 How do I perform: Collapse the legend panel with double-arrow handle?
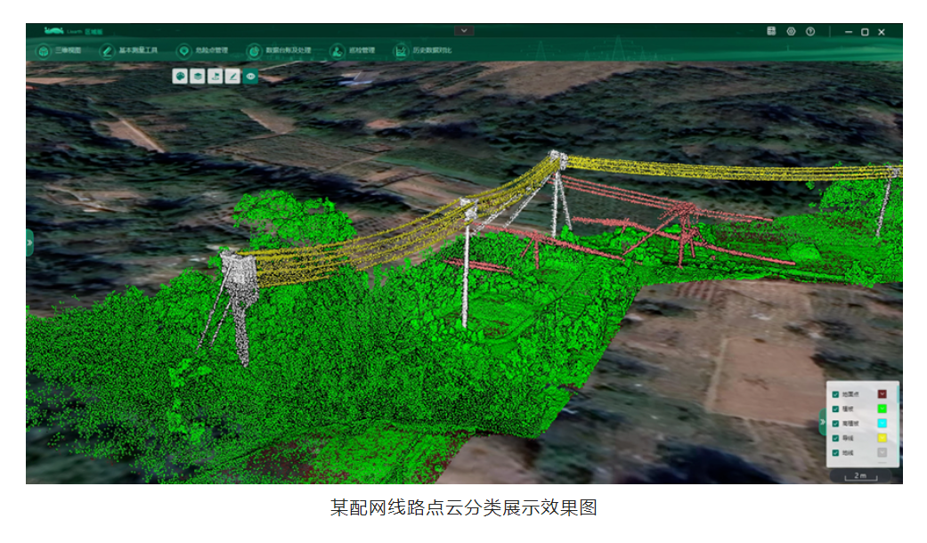822,422
